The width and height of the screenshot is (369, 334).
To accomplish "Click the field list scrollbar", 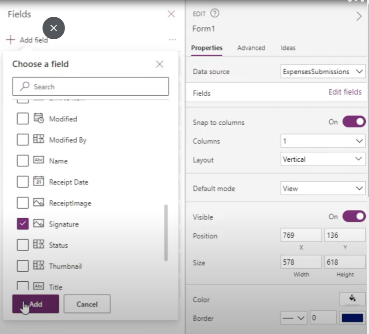I will click(166, 233).
